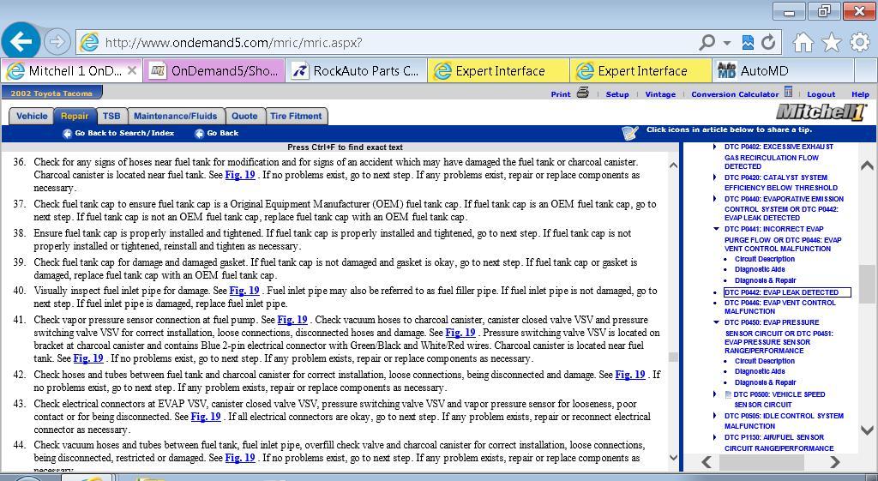Open address bar dropdown arrow
Screen dimensions: 878x481
[727, 43]
